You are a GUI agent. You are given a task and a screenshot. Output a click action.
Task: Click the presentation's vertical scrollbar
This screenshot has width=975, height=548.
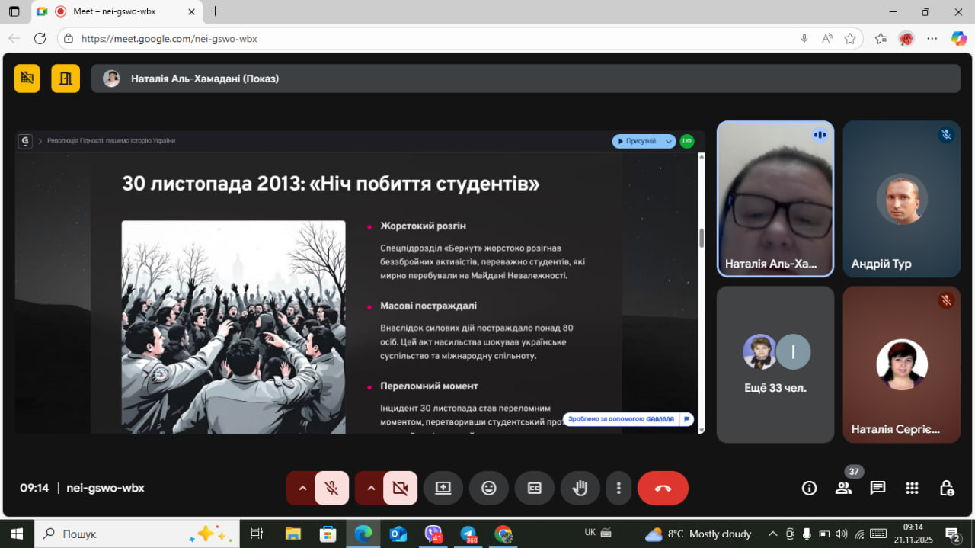click(701, 238)
